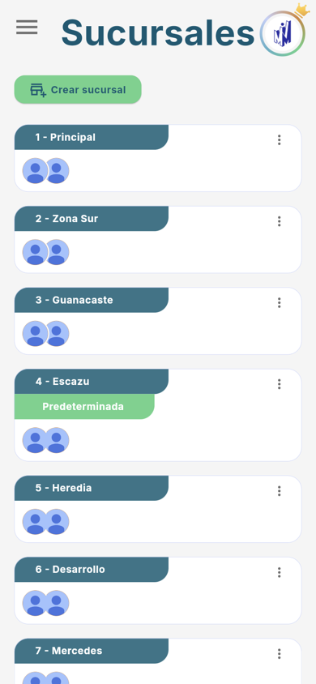Open the 5 - Heredia branch header
Viewport: 316px width, 684px height.
click(92, 488)
